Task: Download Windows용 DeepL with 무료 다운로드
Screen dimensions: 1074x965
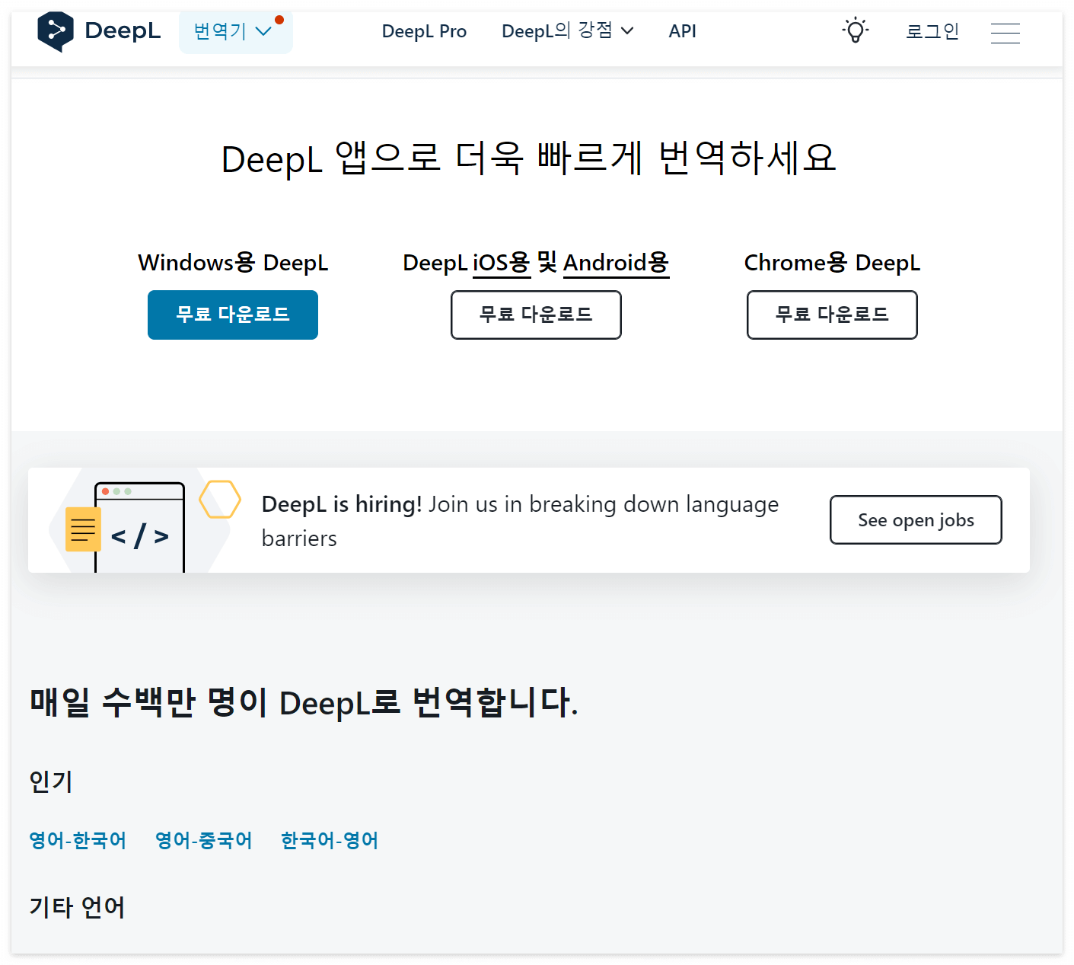Action: pyautogui.click(x=233, y=315)
